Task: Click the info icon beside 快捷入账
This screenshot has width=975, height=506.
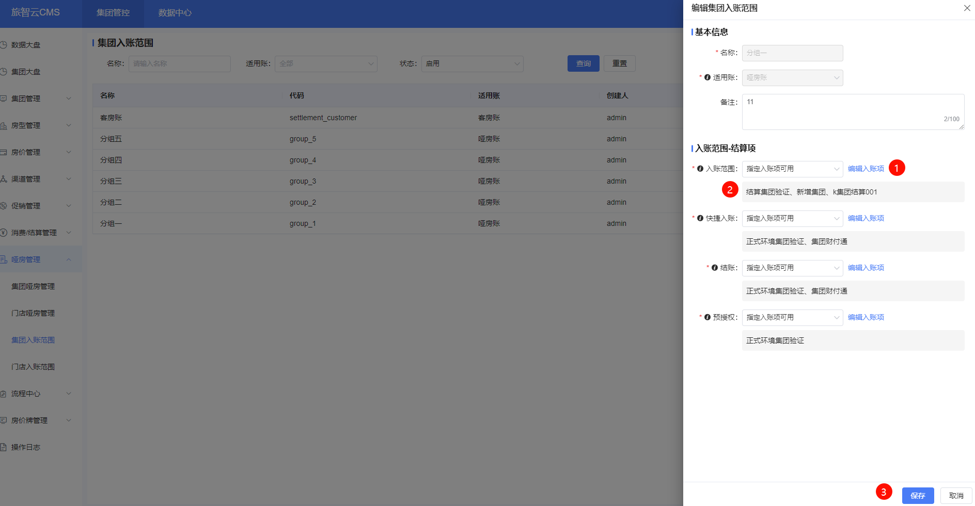Action: 700,218
